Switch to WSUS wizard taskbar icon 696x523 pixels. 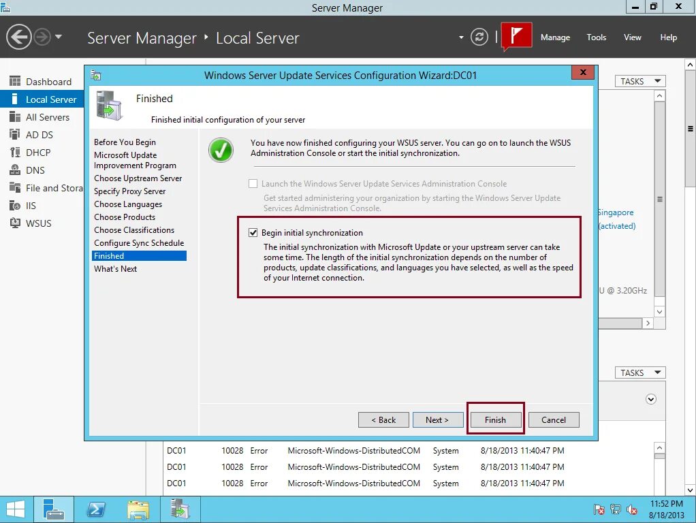(180, 509)
